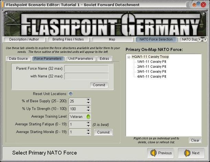Select the NATO Force Selection tab
210x162 pixels.
tap(156, 39)
